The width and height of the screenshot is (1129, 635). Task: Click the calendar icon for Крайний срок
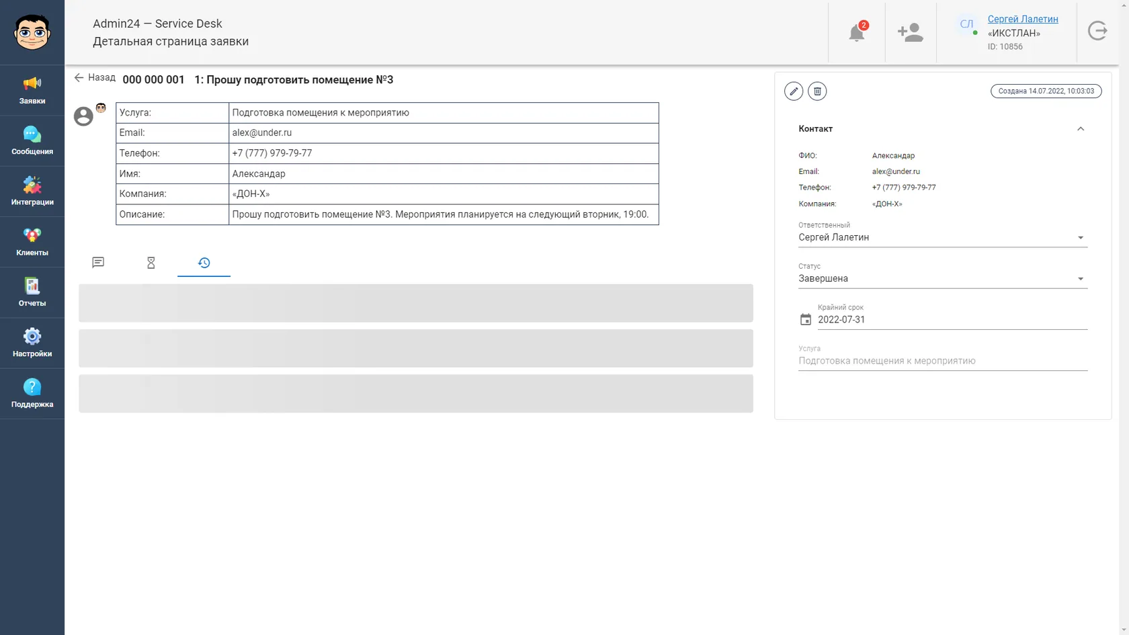tap(806, 320)
